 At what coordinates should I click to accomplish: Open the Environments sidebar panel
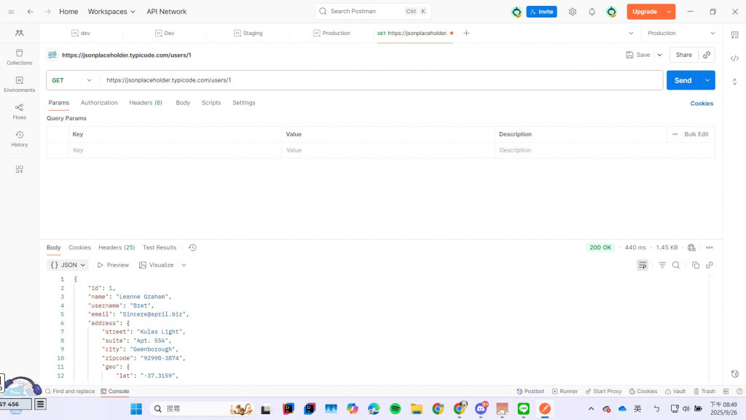tap(19, 85)
